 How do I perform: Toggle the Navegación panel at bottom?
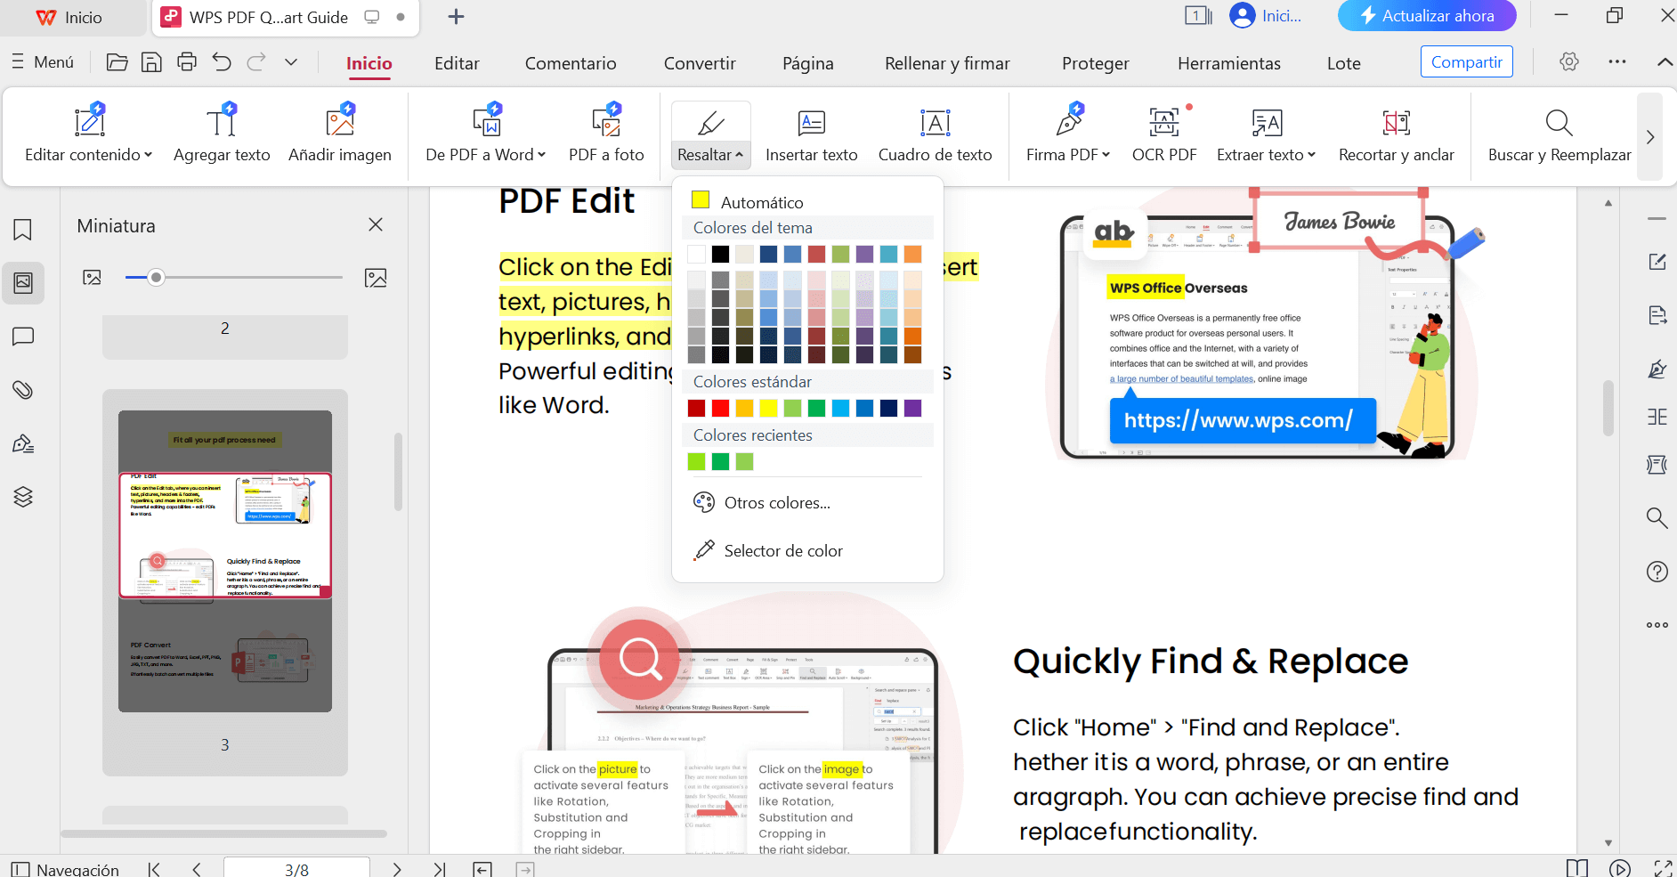click(x=65, y=869)
